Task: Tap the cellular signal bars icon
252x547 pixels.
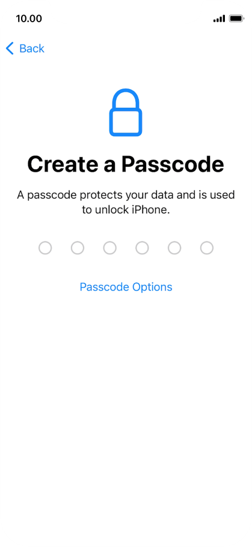Action: (220, 19)
